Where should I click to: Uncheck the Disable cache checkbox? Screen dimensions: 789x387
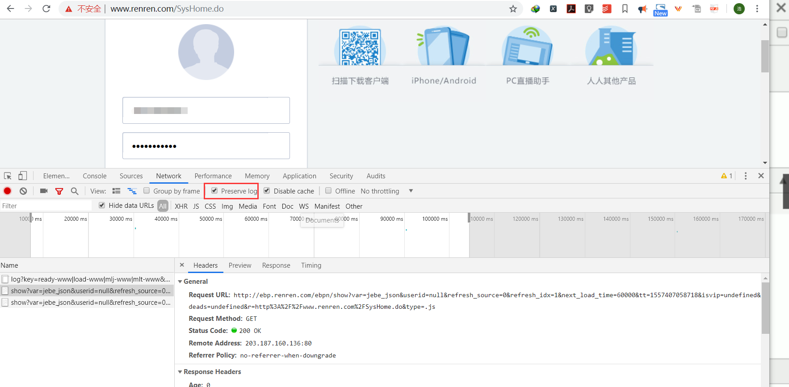click(x=267, y=191)
